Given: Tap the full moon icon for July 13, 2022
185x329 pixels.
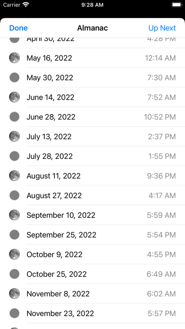Looking at the screenshot, I should 15,137.
